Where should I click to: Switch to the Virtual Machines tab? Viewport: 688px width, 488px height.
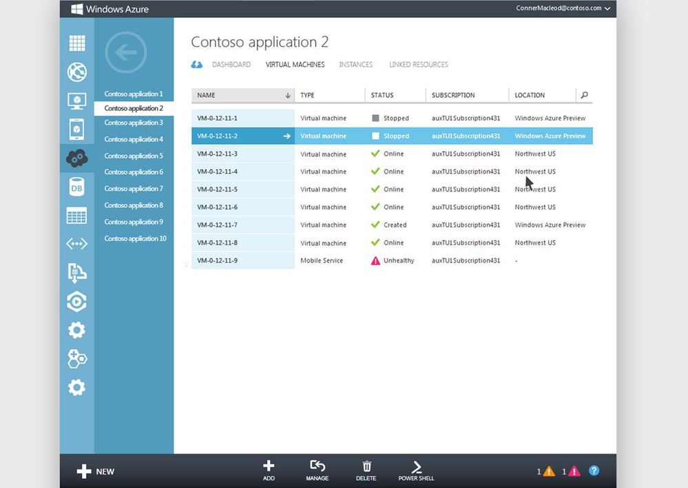pos(295,65)
